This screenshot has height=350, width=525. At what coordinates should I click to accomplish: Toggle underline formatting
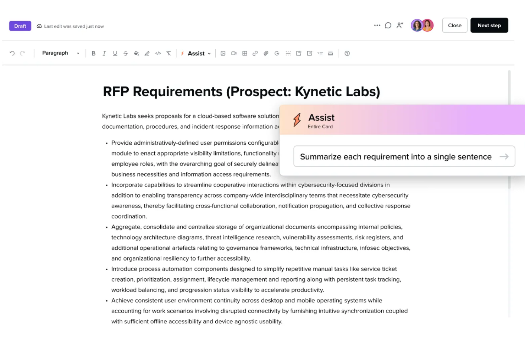[x=115, y=53]
